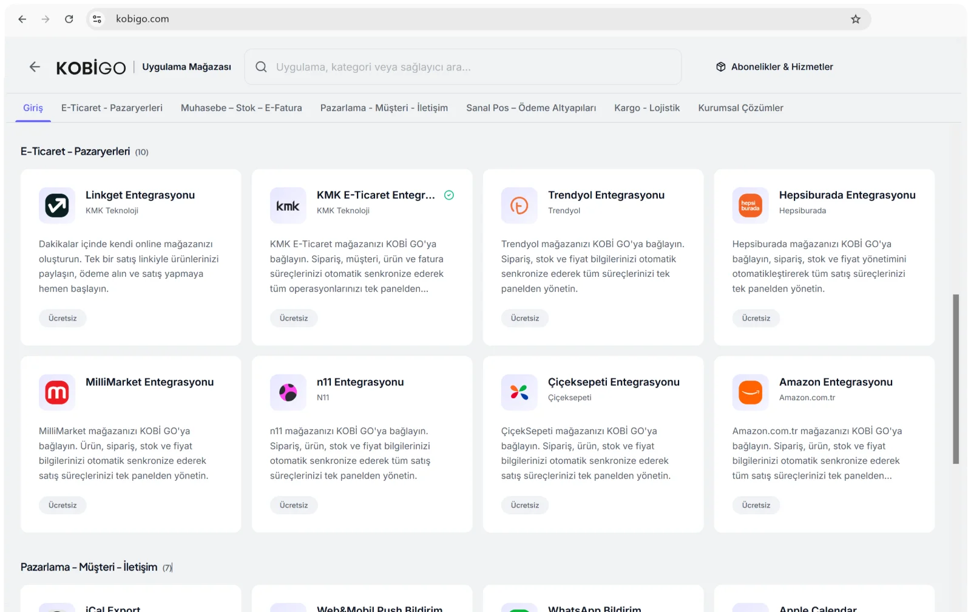Click the Çiçeksepeti provider name
This screenshot has width=971, height=612.
tap(569, 398)
